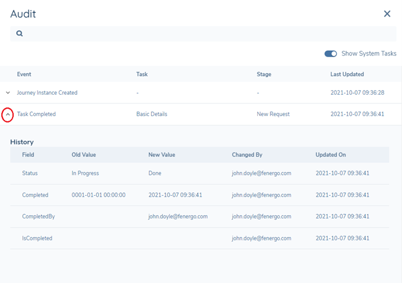Screen dimensions: 402x283
Task: Open the Basic Details task link
Action: 152,114
